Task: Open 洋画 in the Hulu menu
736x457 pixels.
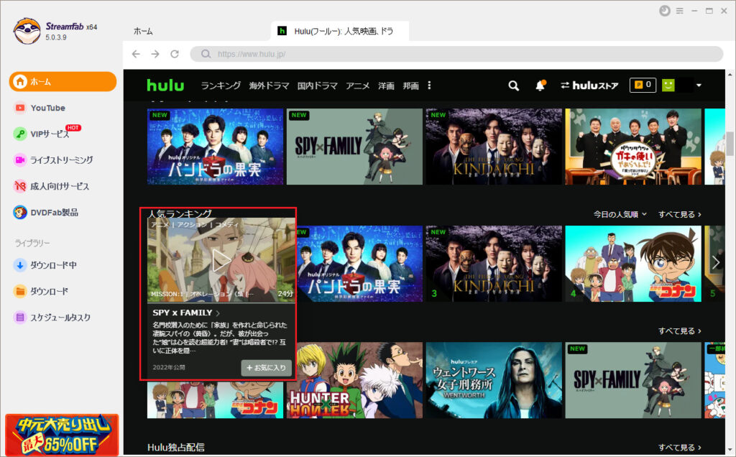Action: [386, 86]
